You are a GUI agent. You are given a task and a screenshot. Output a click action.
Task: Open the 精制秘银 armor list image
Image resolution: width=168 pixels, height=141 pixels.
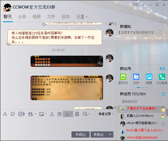pos(67,61)
